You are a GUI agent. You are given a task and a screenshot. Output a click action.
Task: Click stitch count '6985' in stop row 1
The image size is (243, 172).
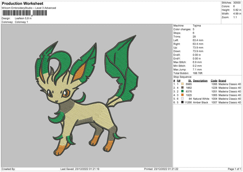coord(189,84)
